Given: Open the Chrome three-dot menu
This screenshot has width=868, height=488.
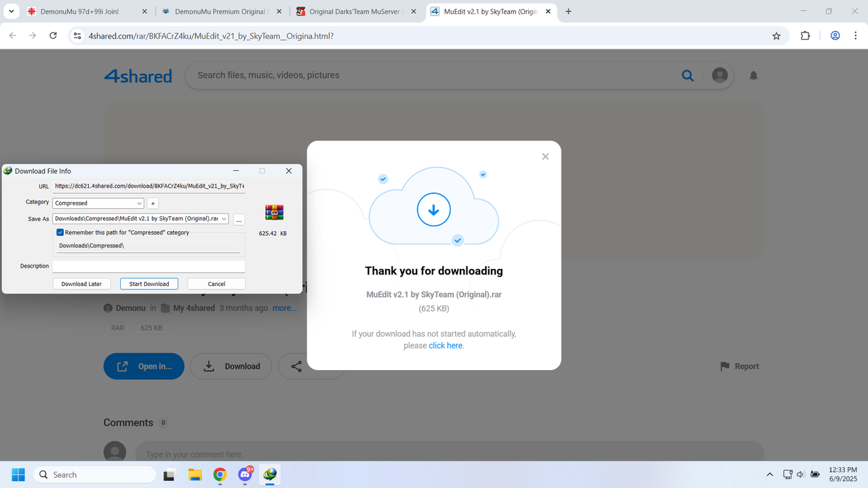Looking at the screenshot, I should point(856,36).
